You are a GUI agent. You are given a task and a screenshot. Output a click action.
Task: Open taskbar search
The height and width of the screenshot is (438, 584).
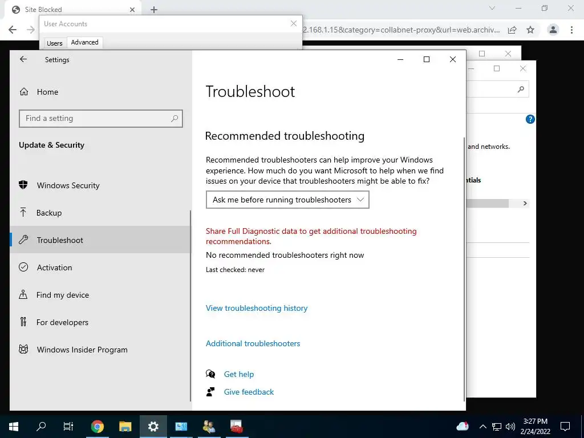[x=41, y=427]
